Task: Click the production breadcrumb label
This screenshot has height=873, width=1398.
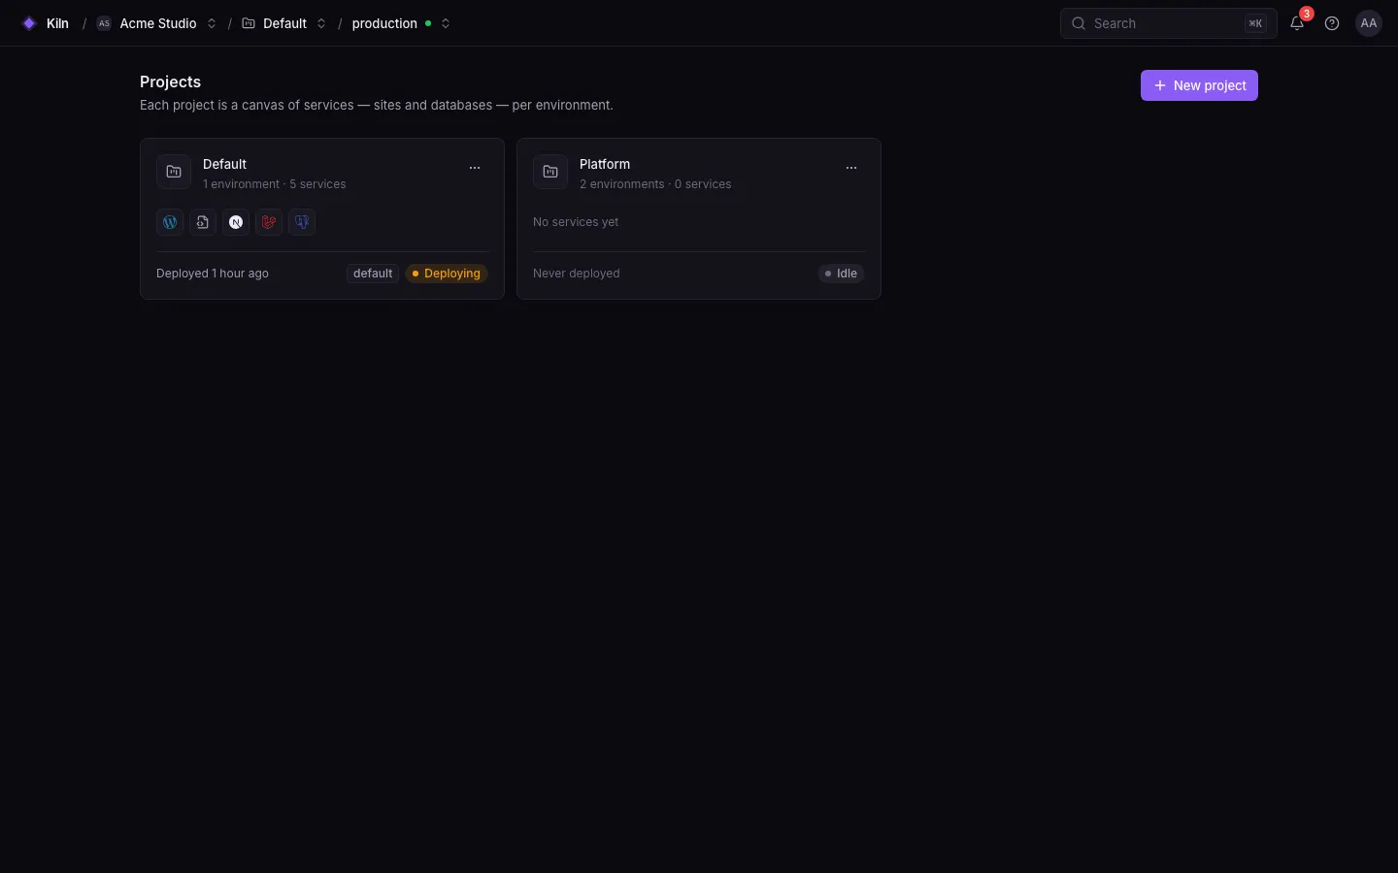Action: click(384, 23)
